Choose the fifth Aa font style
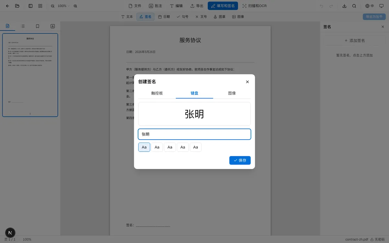389x243 pixels. pyautogui.click(x=195, y=147)
